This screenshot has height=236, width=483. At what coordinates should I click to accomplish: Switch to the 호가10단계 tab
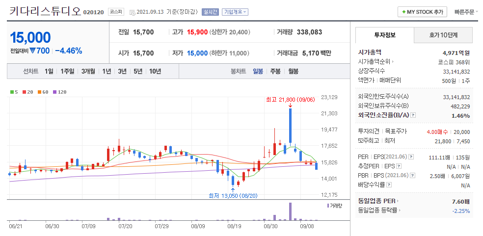[443, 35]
